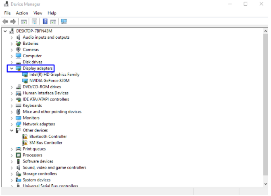Viewport: 271px width, 196px height.
Task: Open the View menu
Action: coord(38,13)
